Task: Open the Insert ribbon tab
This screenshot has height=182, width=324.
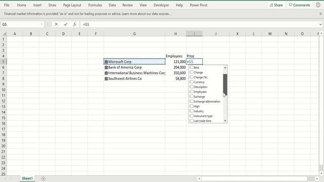Action: [37, 5]
